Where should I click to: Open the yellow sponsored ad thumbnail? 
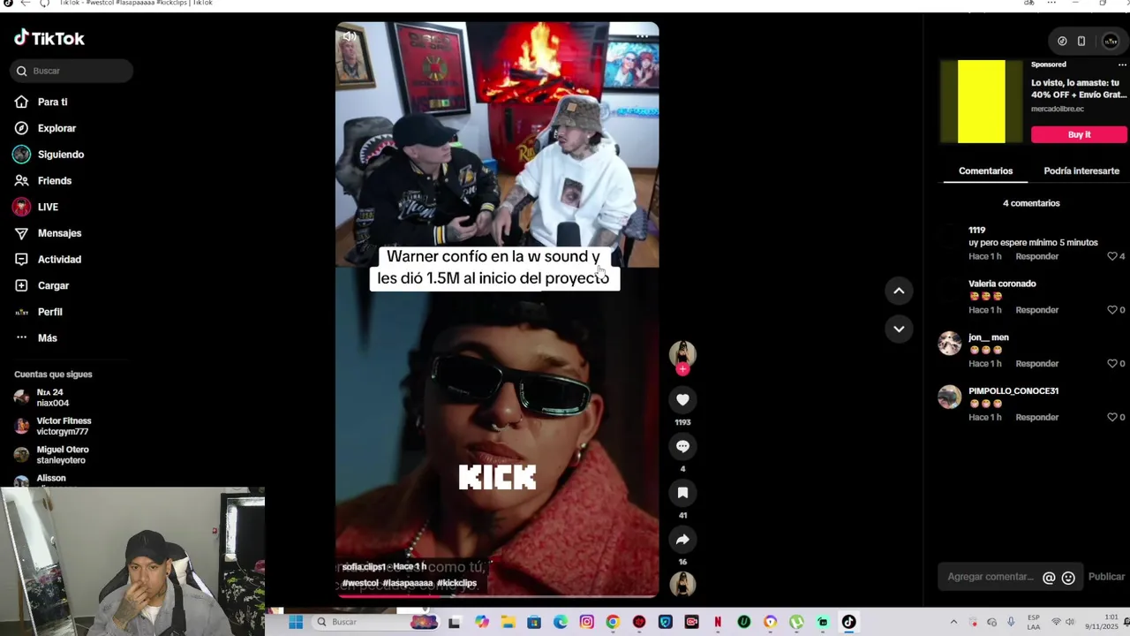(981, 102)
